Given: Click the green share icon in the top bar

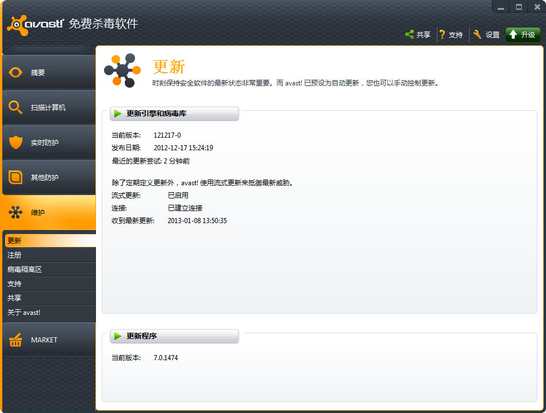Looking at the screenshot, I should point(409,34).
